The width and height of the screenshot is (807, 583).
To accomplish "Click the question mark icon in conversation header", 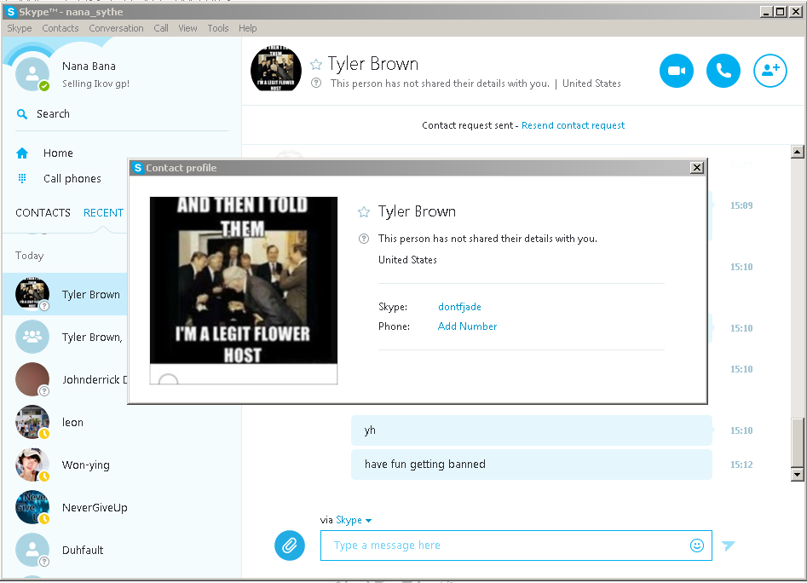I will [316, 83].
